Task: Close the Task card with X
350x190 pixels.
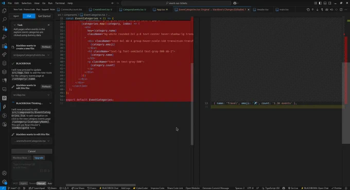Action: click(x=49, y=25)
